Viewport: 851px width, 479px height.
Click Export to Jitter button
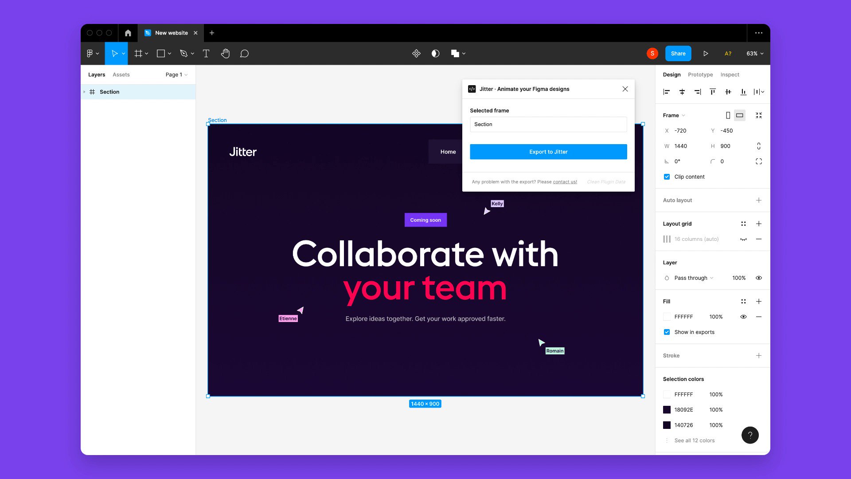548,152
